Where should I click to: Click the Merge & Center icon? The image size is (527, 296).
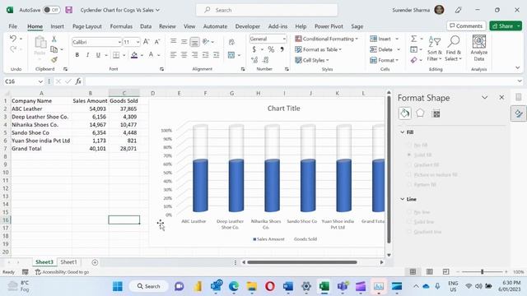[x=231, y=55]
